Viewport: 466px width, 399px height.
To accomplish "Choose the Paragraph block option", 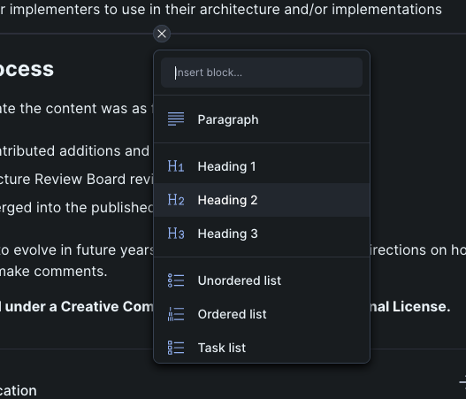I will (x=262, y=119).
